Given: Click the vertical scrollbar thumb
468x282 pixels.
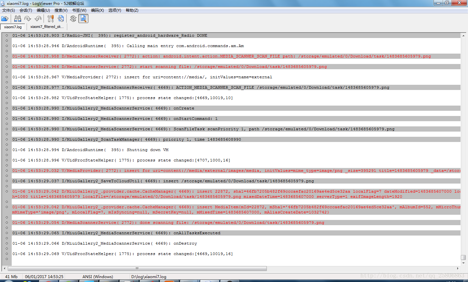Looking at the screenshot, I should 463,258.
